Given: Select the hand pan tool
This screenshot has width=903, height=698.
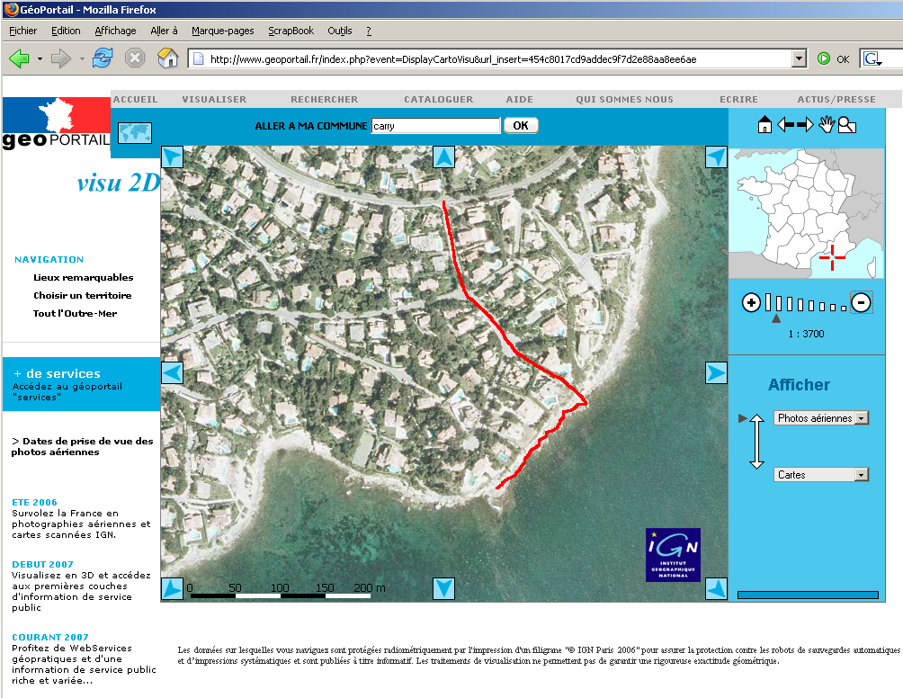Looking at the screenshot, I should [x=827, y=124].
